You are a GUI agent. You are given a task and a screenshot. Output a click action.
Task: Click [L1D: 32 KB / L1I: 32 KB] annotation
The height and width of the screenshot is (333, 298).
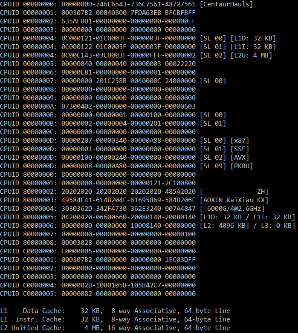click(x=247, y=217)
